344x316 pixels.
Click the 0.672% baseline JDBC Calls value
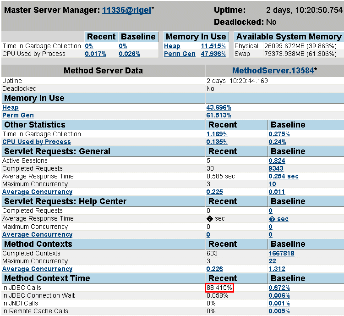(279, 288)
